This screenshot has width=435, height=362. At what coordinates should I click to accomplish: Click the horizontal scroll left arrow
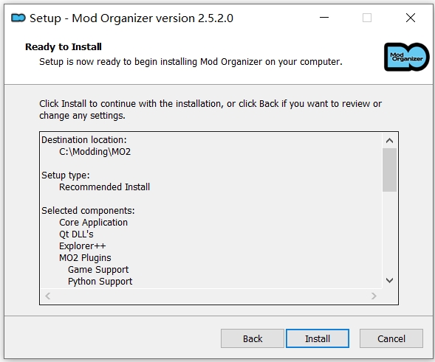[x=48, y=296]
